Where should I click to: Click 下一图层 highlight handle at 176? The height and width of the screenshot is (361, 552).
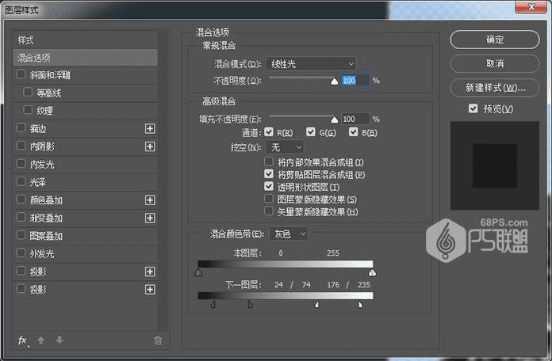tap(316, 305)
